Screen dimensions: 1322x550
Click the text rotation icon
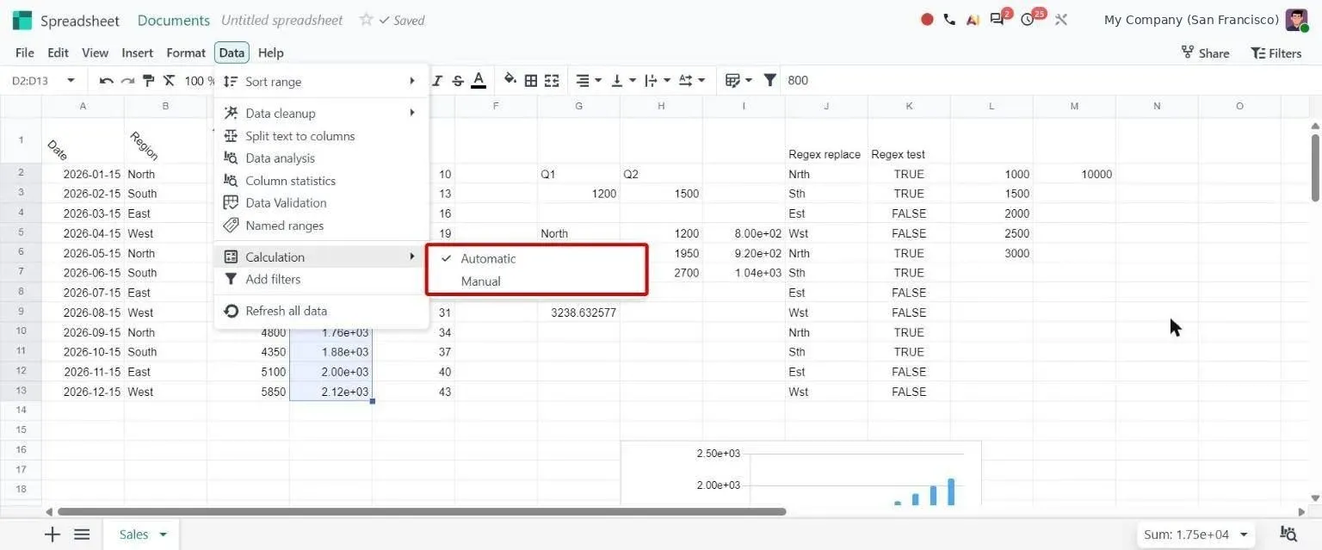point(685,81)
